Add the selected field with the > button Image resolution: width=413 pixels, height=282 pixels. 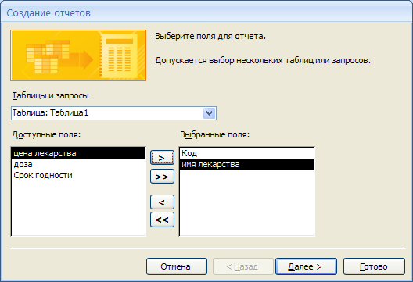(x=162, y=158)
